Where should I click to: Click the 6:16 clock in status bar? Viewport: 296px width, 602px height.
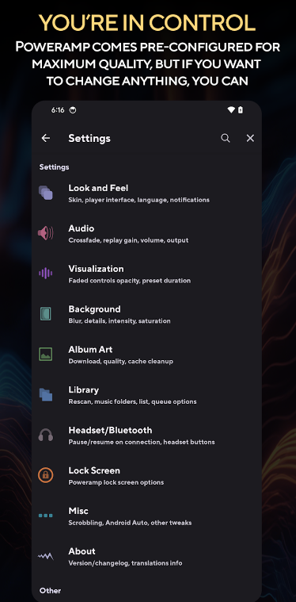[x=58, y=110]
